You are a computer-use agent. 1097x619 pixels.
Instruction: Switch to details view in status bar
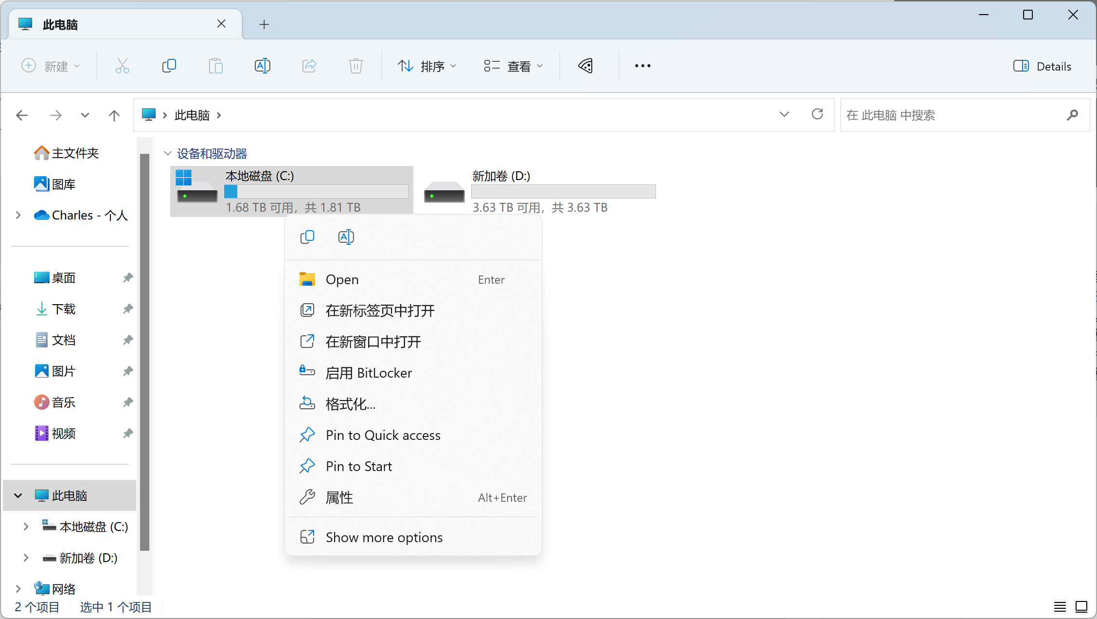1060,607
